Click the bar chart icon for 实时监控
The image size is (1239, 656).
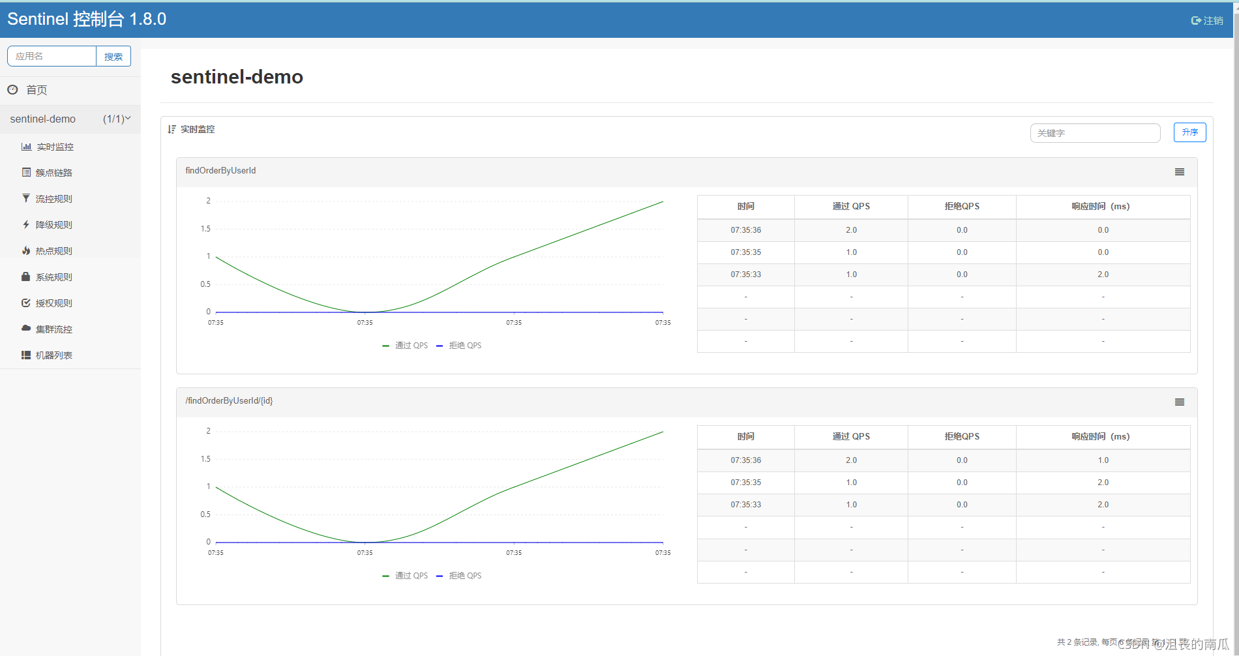tap(26, 147)
